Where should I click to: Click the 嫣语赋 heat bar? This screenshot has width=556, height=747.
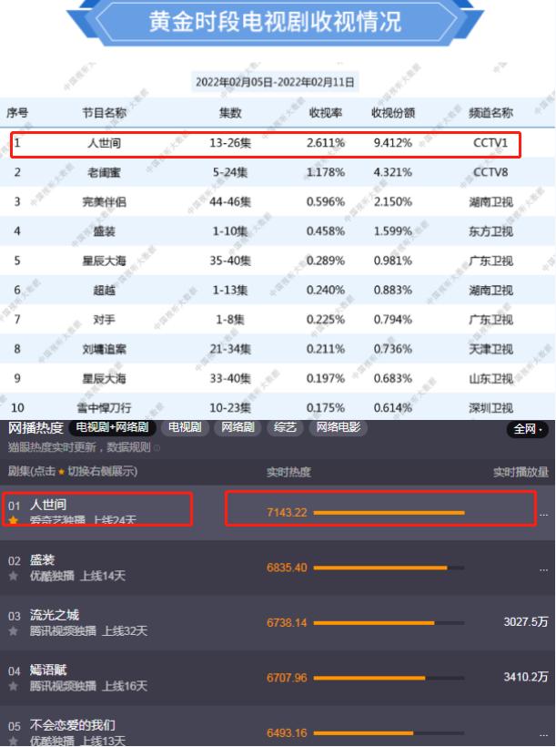389,678
